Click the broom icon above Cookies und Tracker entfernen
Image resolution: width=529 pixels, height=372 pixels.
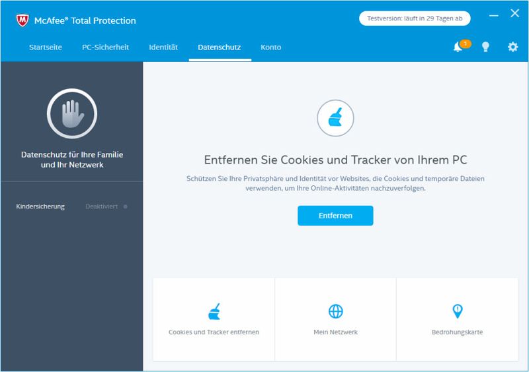(214, 311)
